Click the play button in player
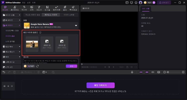 [x=109, y=67]
